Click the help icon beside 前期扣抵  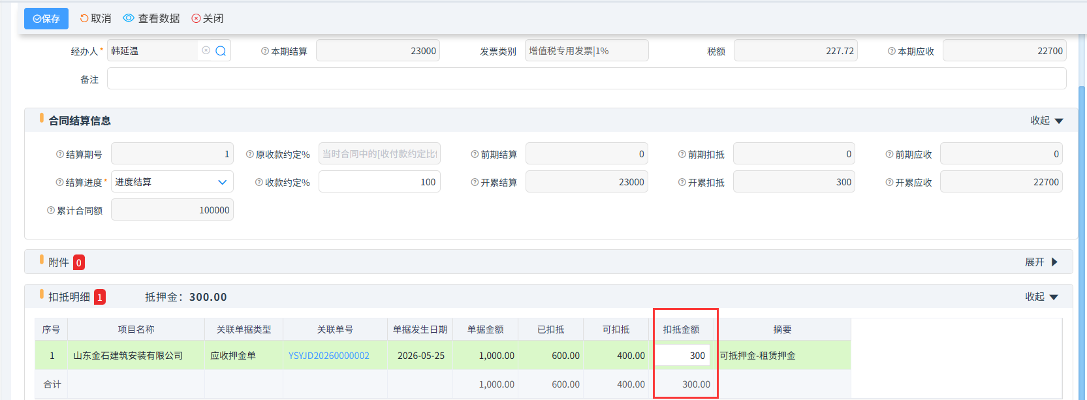point(682,154)
